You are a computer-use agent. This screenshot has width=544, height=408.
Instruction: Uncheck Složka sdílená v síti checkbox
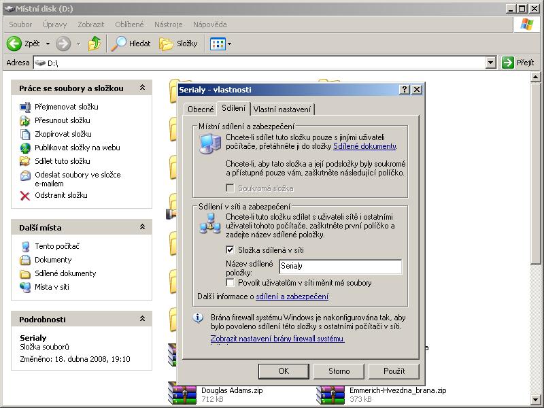point(231,250)
